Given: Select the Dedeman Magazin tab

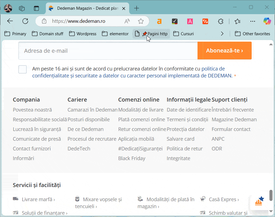Looking at the screenshot, I should point(86,8).
